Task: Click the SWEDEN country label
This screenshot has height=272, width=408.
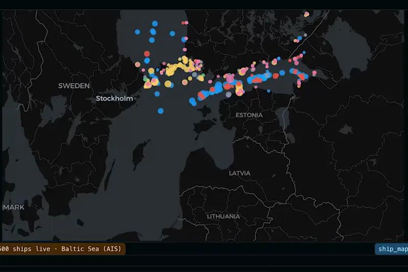Action: [x=74, y=86]
